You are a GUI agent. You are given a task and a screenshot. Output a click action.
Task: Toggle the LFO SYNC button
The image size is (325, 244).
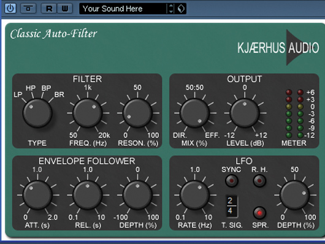232,181
